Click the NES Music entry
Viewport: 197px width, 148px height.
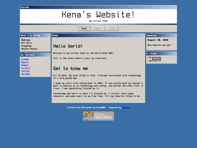(27, 43)
